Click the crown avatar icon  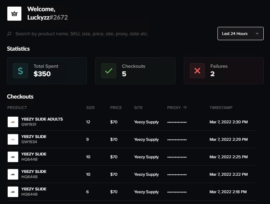(14, 14)
